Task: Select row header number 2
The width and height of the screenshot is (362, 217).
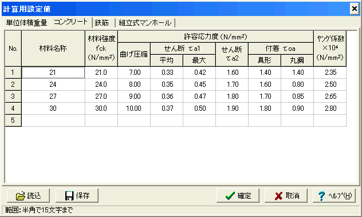Action: [x=13, y=85]
